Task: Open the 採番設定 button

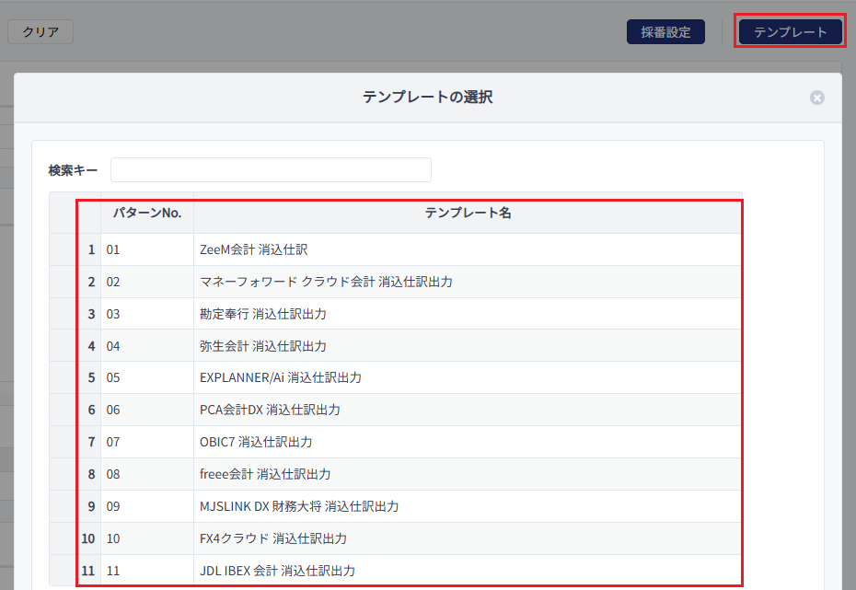Action: (665, 31)
